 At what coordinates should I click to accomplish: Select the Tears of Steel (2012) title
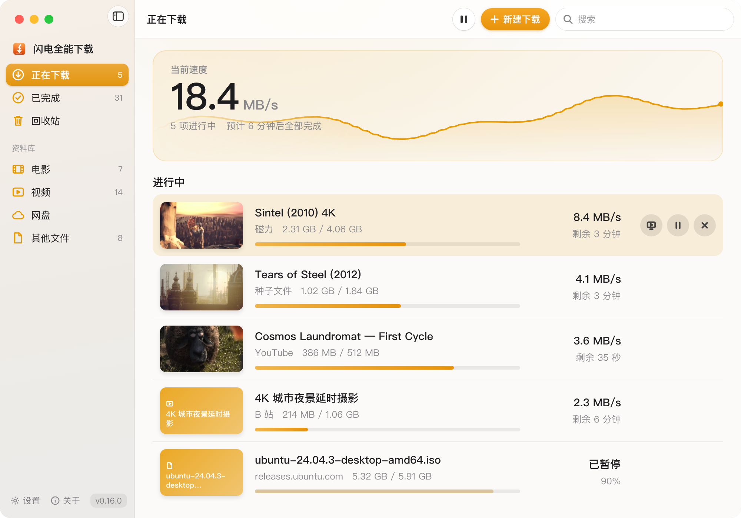[308, 275]
